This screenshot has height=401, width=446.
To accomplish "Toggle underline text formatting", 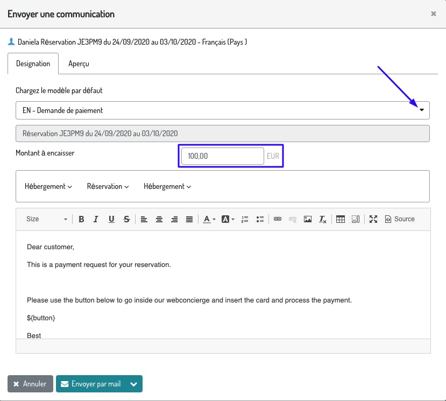I will [x=111, y=219].
